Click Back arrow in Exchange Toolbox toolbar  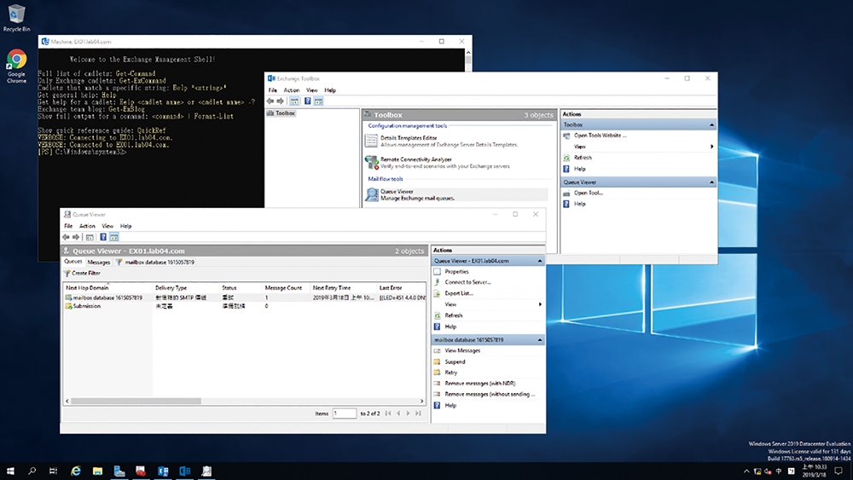tap(270, 101)
